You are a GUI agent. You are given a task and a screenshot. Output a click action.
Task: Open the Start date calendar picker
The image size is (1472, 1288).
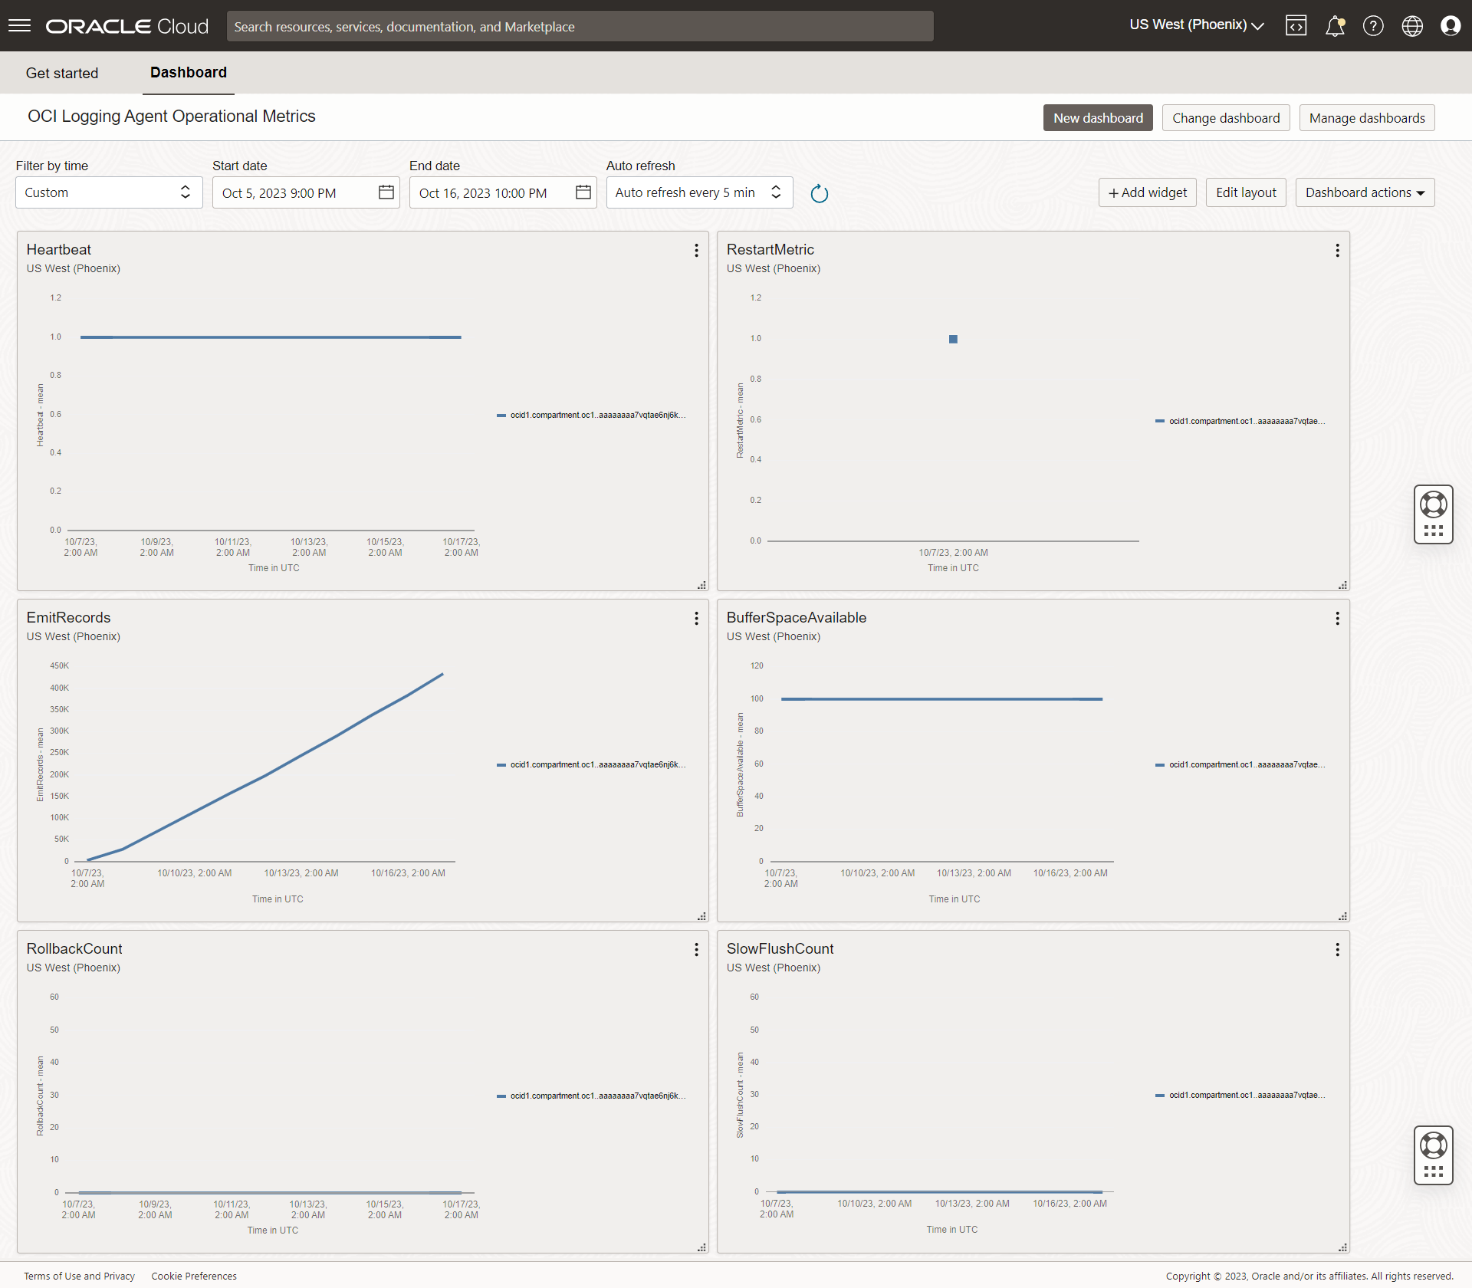point(386,192)
